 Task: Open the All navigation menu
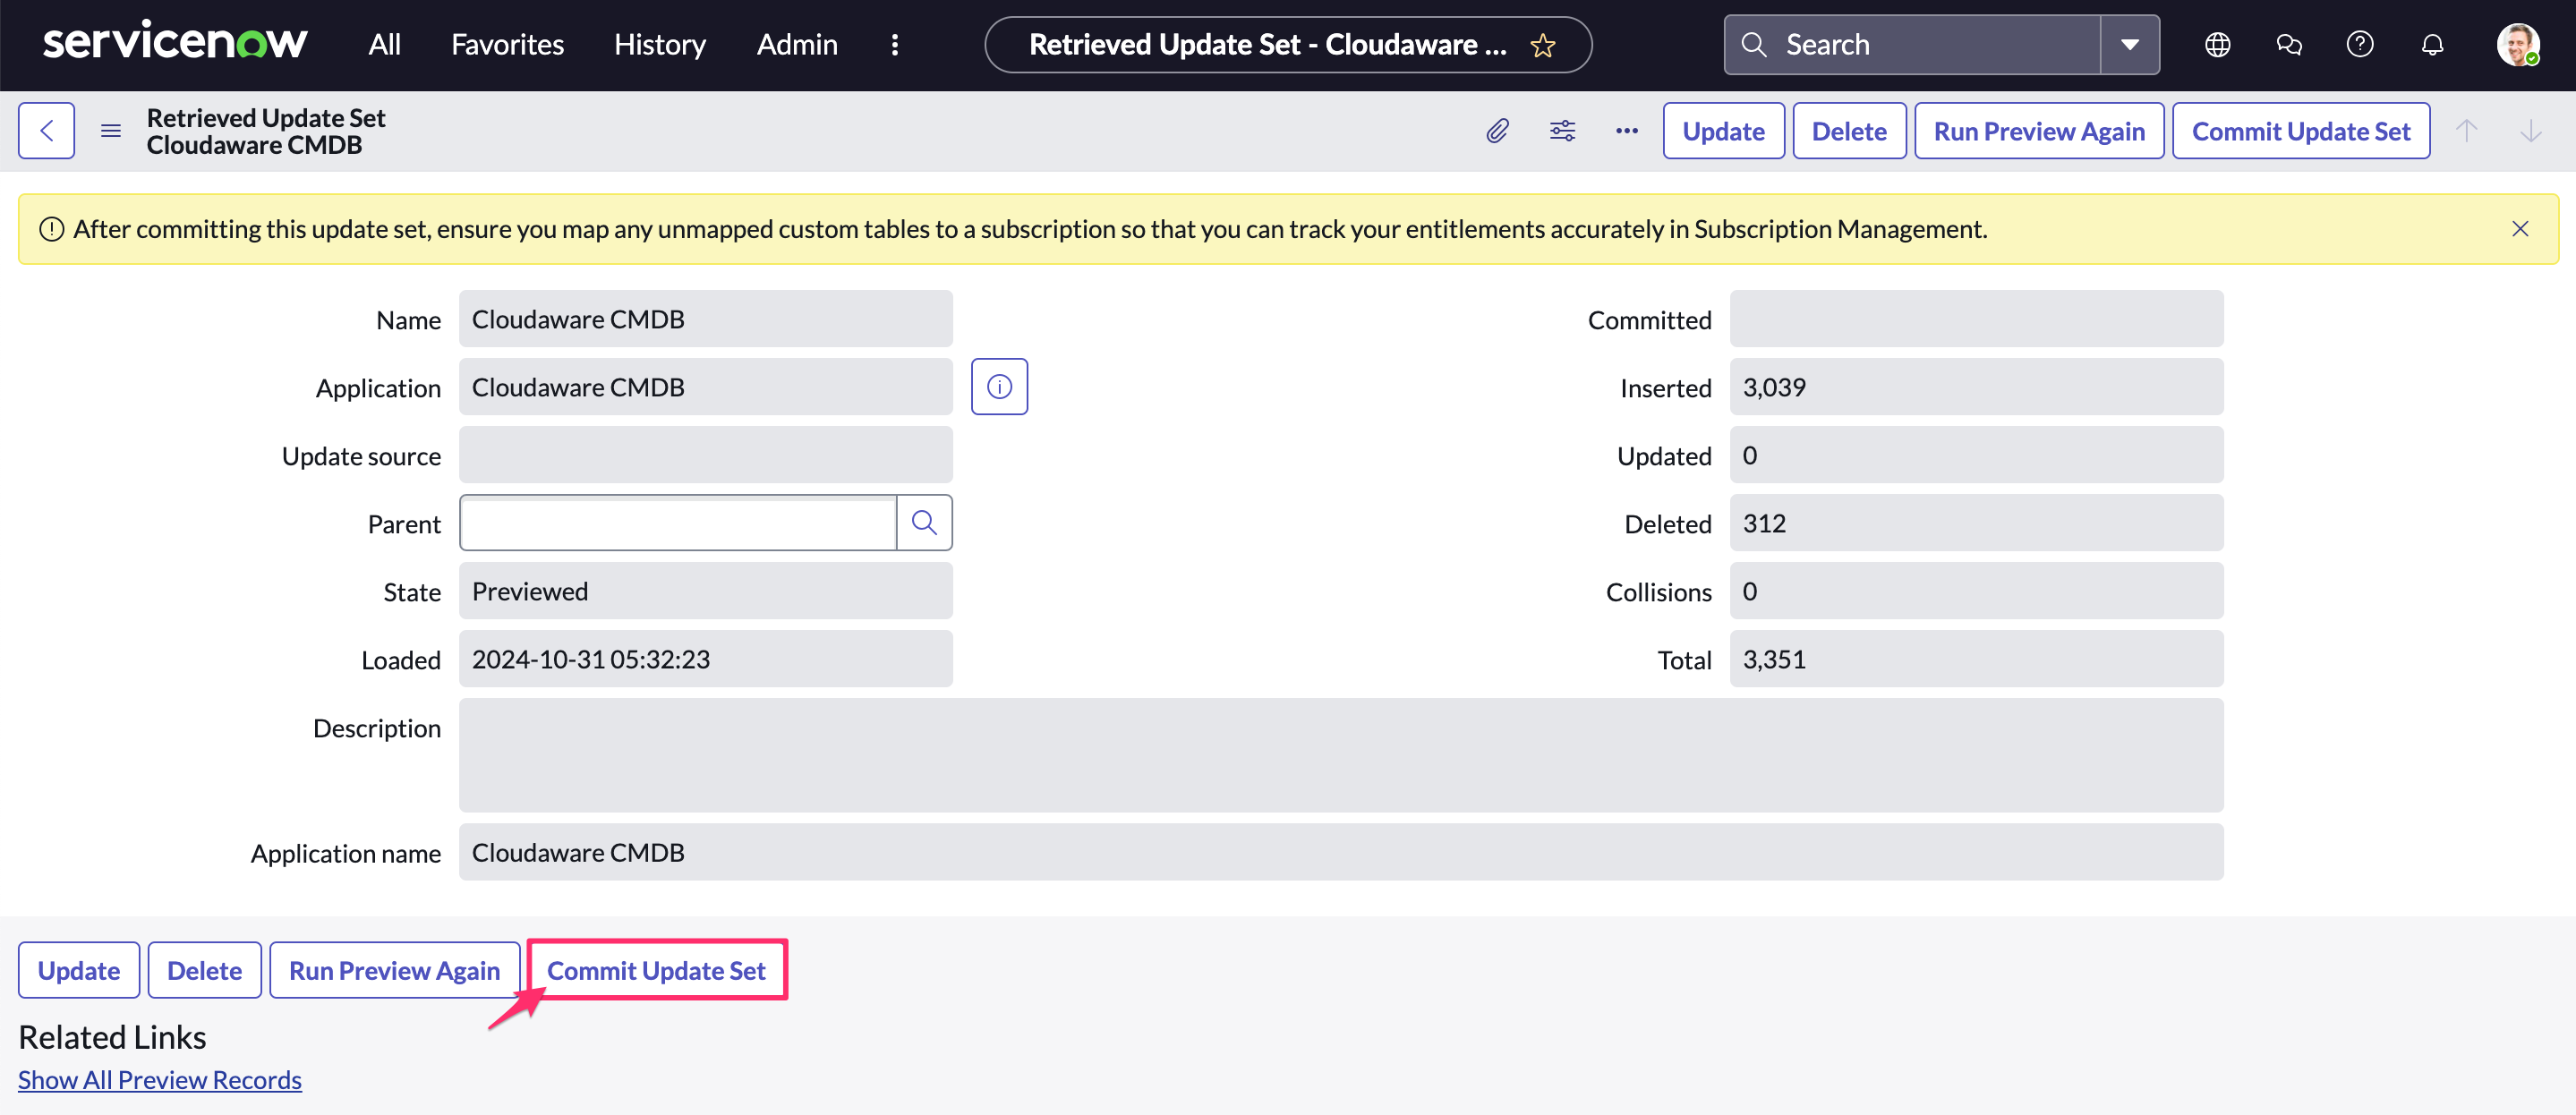[x=383, y=44]
